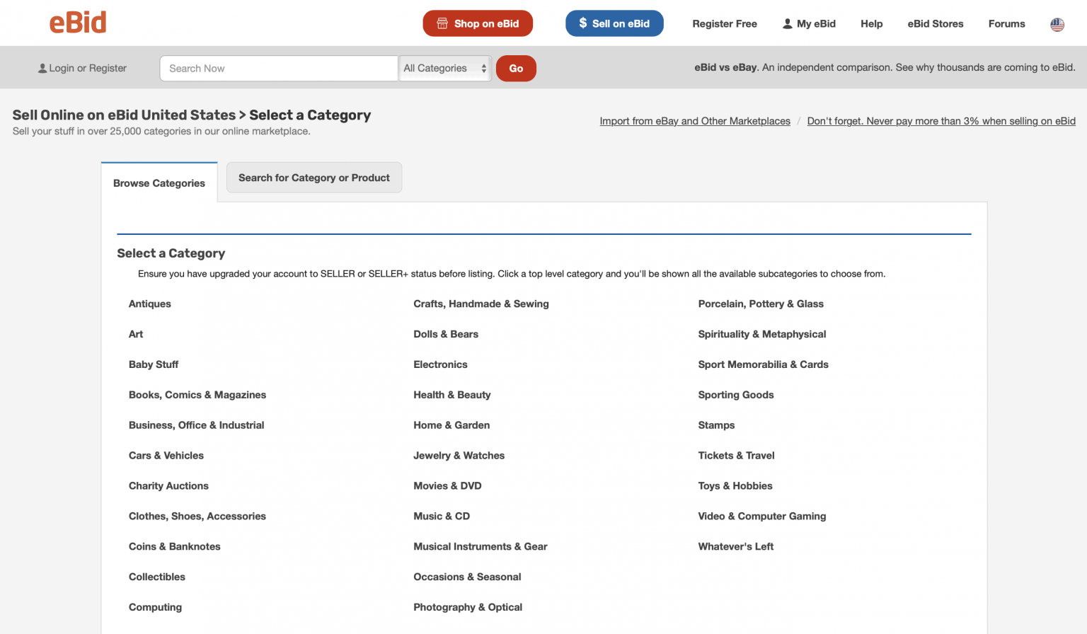Open Sport Memorabilia & Cards category
This screenshot has width=1087, height=634.
point(763,365)
